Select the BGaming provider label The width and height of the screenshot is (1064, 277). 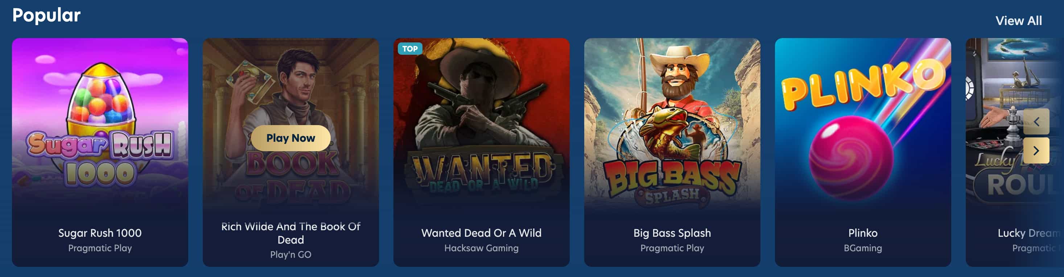coord(863,248)
